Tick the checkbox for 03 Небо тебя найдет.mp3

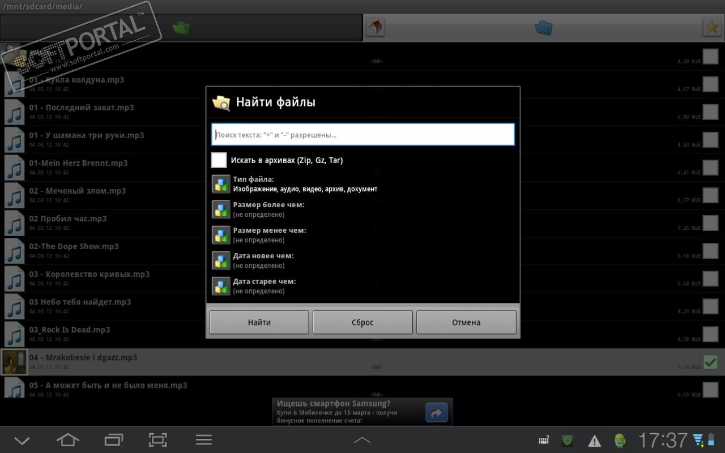click(x=710, y=306)
